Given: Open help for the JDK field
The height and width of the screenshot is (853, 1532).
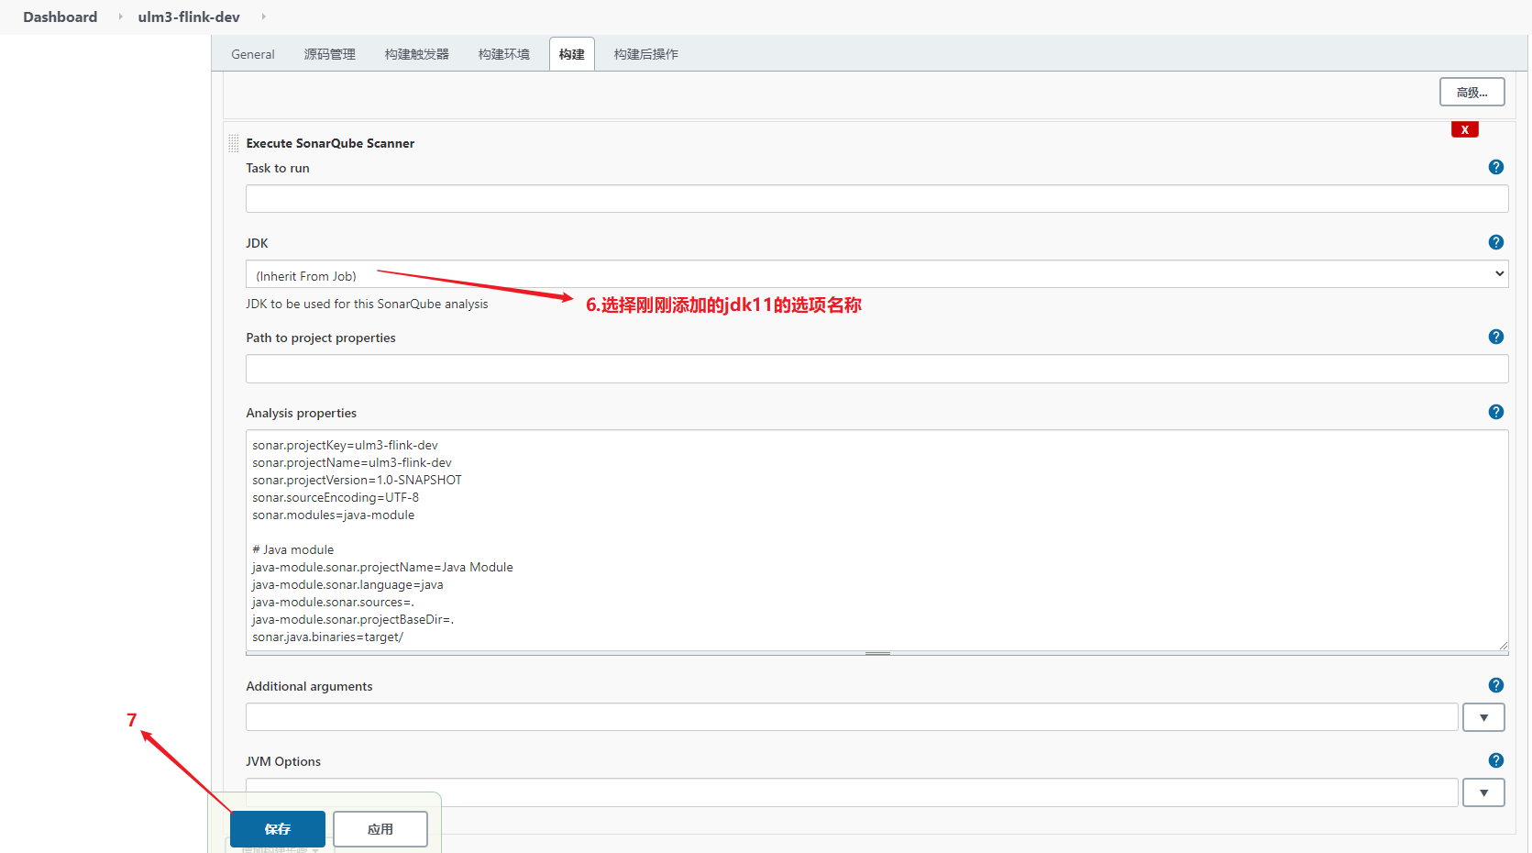Looking at the screenshot, I should (x=1495, y=242).
